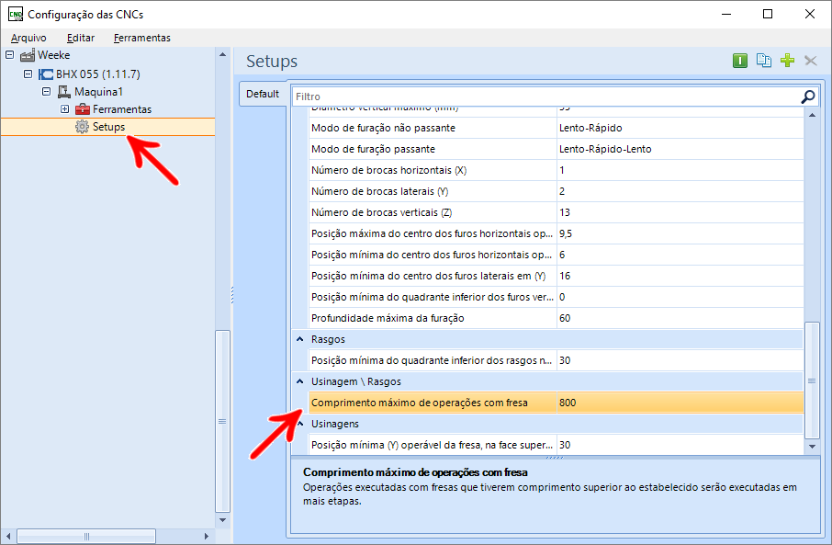Viewport: 832px width, 545px height.
Task: Click the value 9,5
Action: [566, 233]
